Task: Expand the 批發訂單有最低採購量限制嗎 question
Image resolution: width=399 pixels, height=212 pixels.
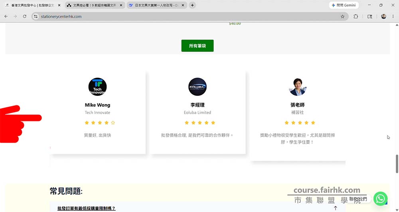Action: [86, 208]
